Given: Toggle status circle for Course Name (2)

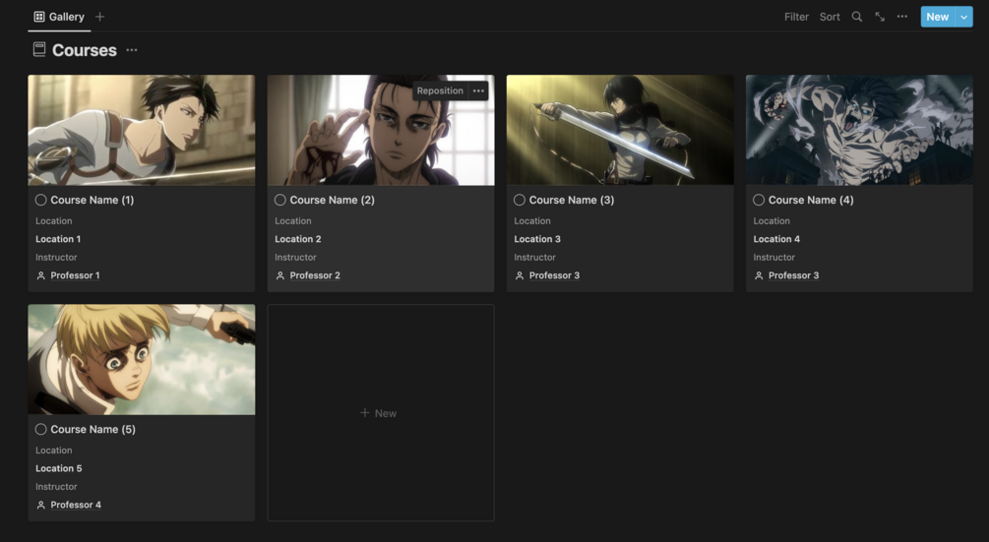Looking at the screenshot, I should click(280, 200).
